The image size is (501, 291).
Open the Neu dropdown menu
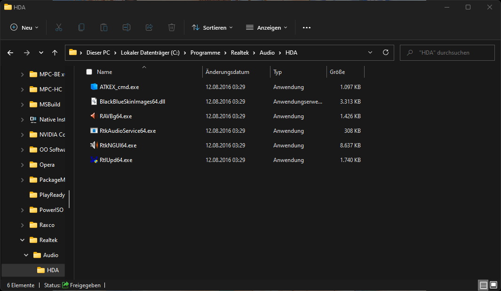tap(24, 27)
